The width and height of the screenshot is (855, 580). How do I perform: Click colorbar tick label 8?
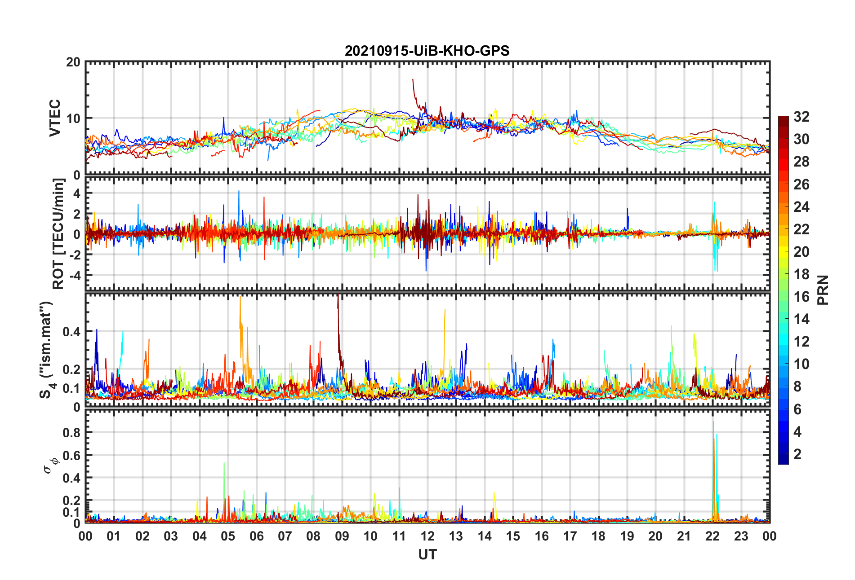[x=797, y=387]
